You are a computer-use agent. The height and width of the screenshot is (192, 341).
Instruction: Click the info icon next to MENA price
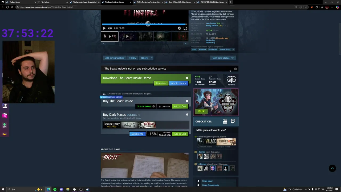tap(153, 106)
